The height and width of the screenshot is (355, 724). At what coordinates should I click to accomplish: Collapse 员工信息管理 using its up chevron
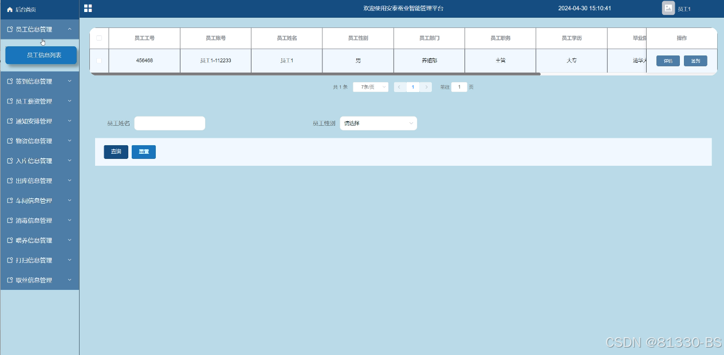69,29
